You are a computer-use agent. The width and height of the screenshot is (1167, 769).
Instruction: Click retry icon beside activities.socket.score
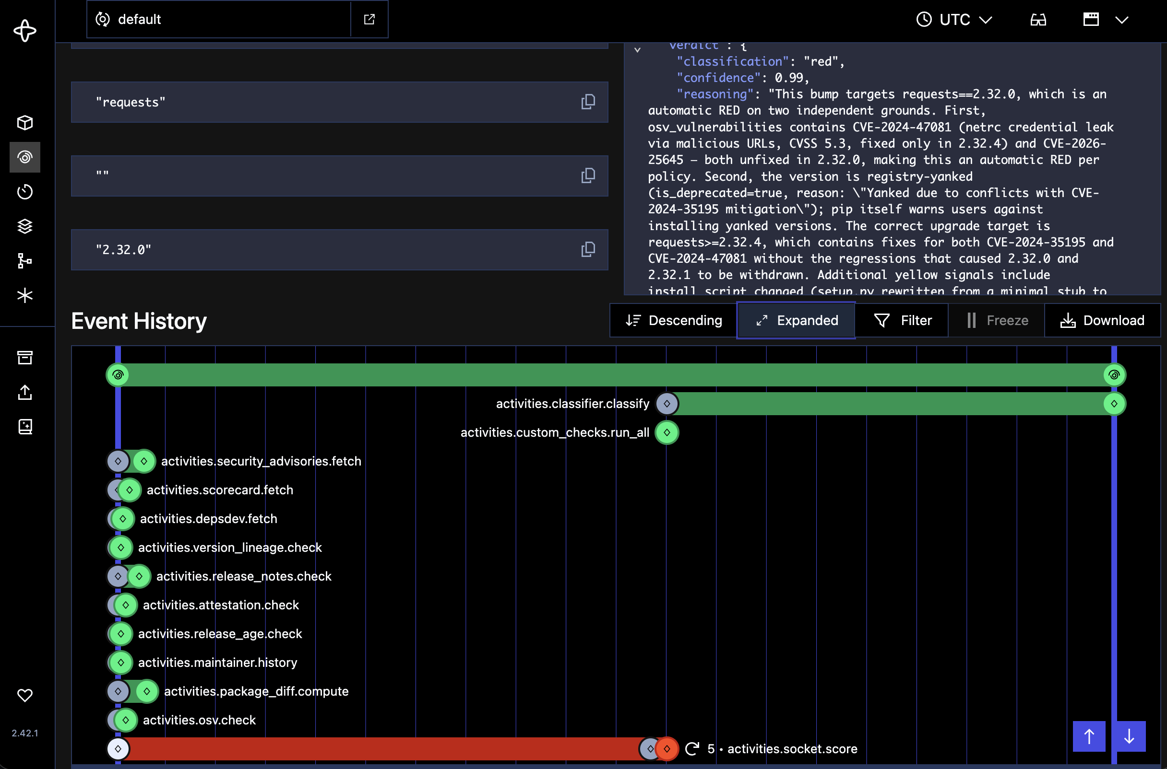click(692, 749)
